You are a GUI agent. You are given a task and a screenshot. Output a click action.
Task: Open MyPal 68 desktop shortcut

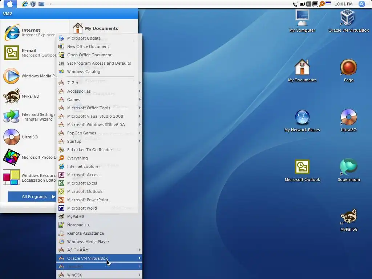pos(348,220)
